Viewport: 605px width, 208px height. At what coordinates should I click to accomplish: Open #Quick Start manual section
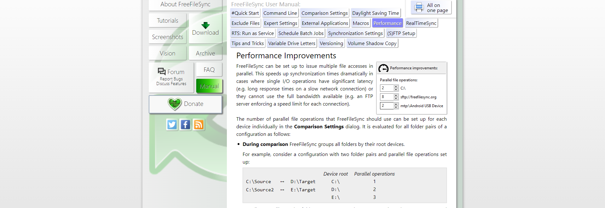[245, 13]
